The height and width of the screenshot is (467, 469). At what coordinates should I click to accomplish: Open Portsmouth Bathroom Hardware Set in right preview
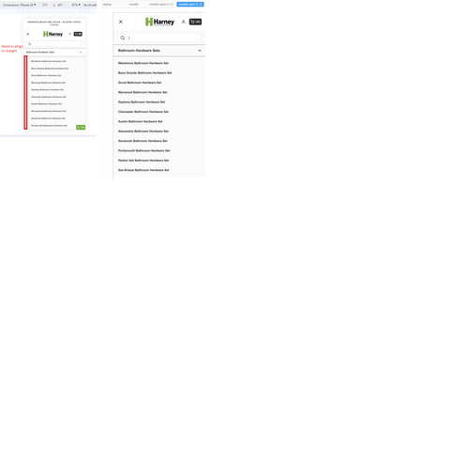click(x=144, y=150)
